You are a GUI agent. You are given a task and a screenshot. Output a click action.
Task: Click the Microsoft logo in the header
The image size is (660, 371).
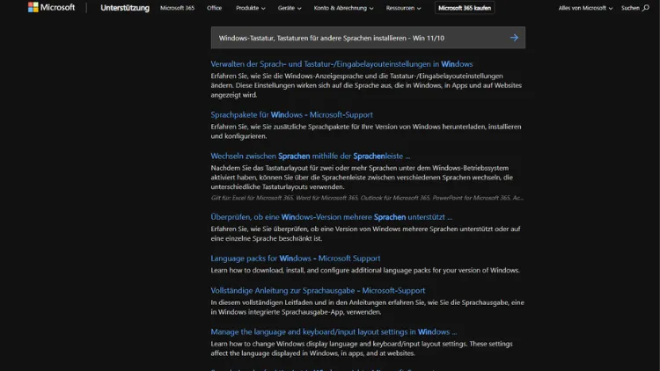coord(51,8)
